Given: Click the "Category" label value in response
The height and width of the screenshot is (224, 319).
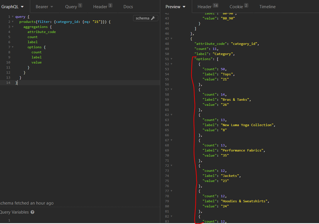Looking at the screenshot, I should [223, 54].
